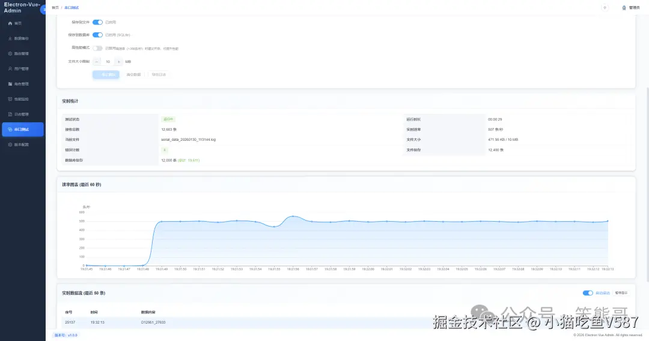
Task: Click the green error count tag
Action: click(164, 150)
